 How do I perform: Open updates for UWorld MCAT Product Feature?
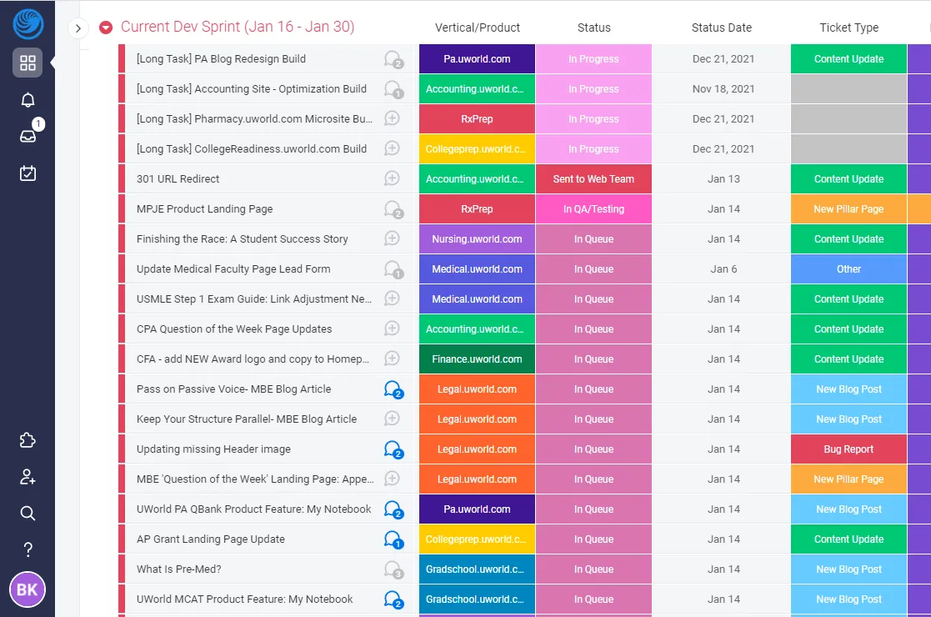[x=393, y=599]
